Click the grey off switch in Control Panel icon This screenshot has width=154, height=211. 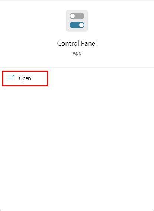77,16
